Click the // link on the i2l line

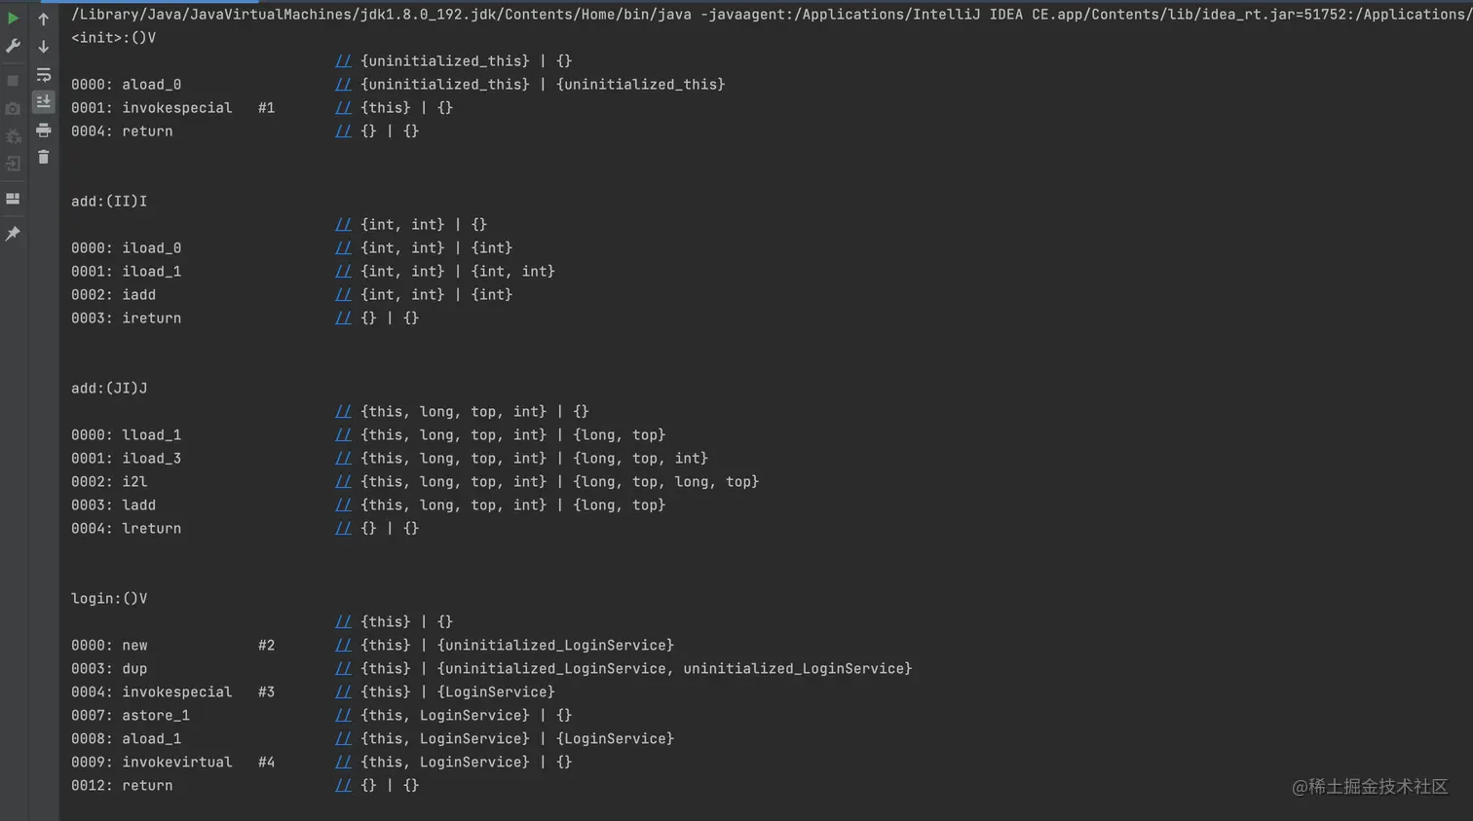click(343, 482)
